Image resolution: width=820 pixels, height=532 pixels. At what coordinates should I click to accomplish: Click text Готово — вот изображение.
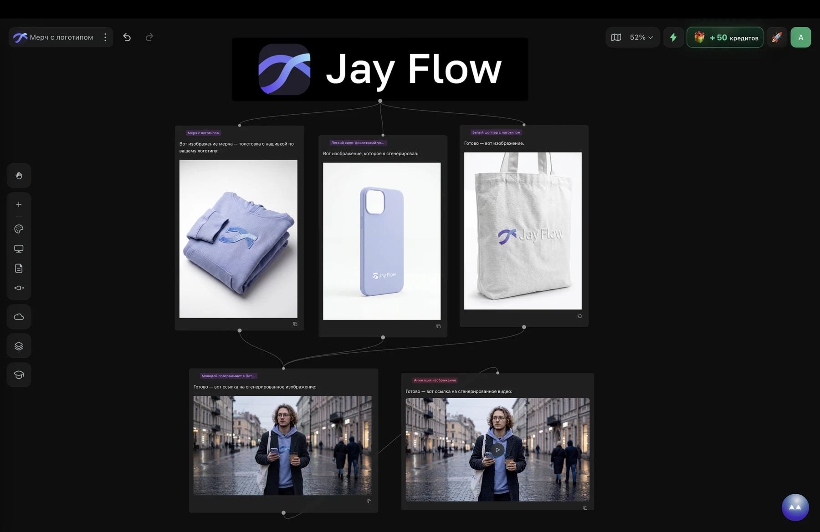(494, 143)
